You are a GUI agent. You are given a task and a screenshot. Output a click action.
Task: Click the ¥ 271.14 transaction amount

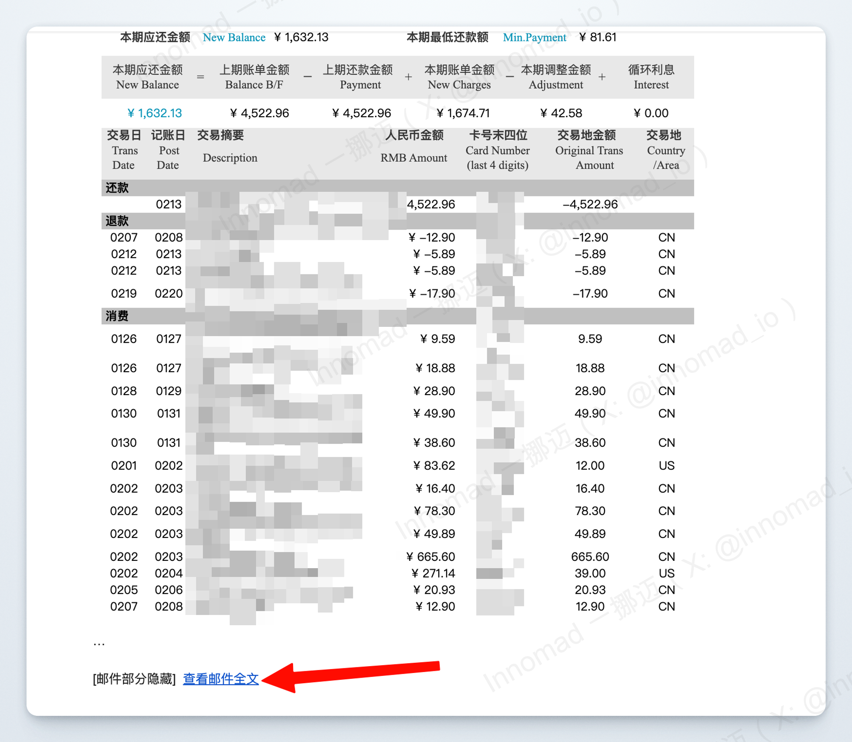pyautogui.click(x=433, y=573)
